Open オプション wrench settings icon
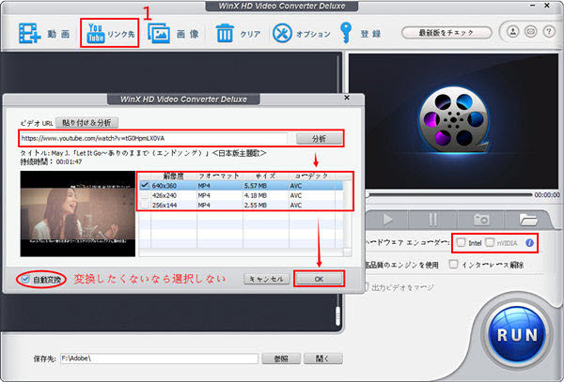 [x=282, y=34]
